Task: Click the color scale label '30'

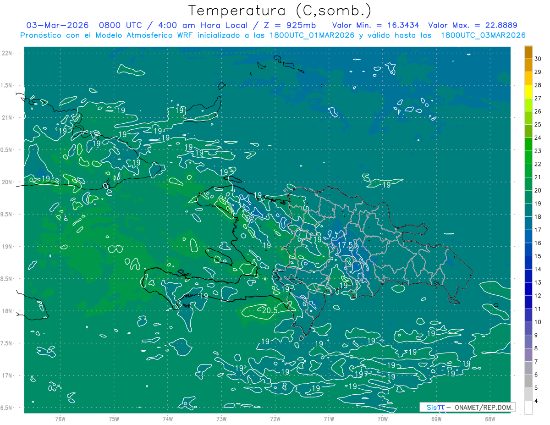Action: (538, 59)
